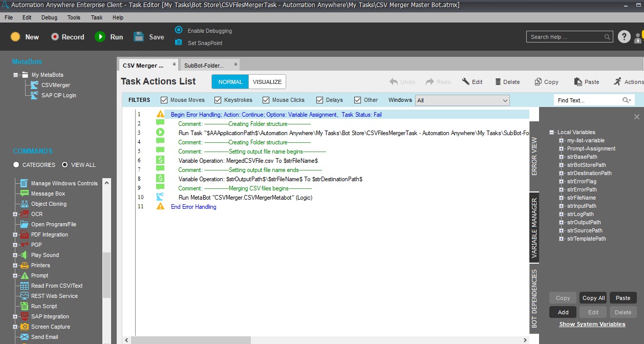644x344 pixels.
Task: Click the Add variable button
Action: point(563,312)
